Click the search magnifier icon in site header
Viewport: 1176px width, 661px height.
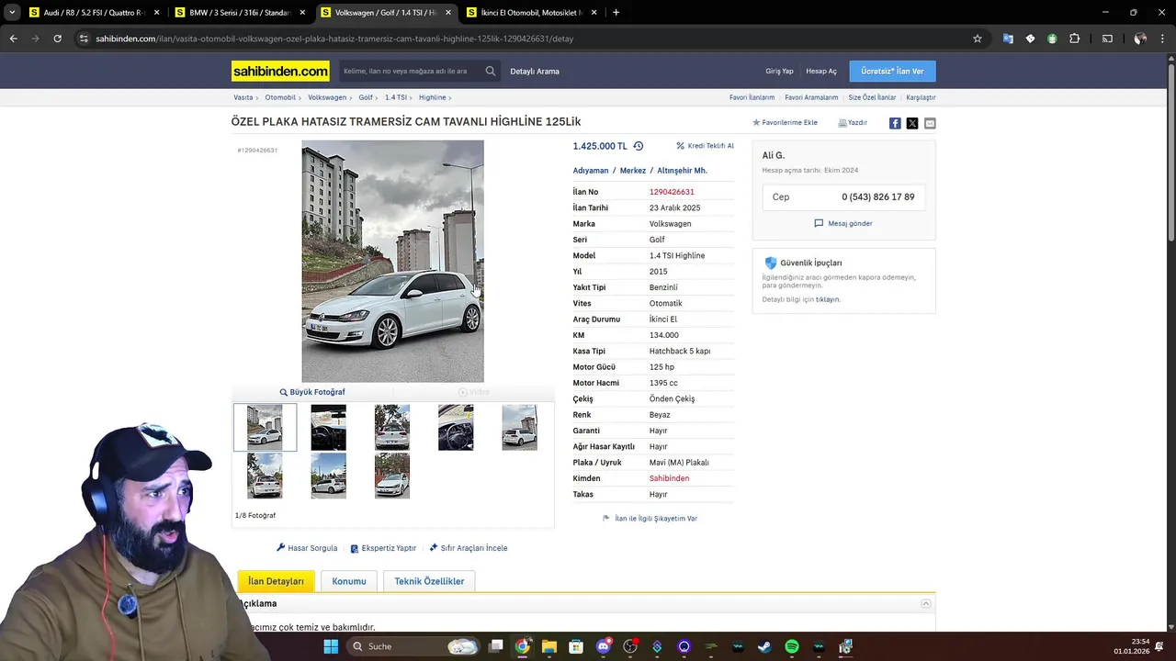coord(491,71)
